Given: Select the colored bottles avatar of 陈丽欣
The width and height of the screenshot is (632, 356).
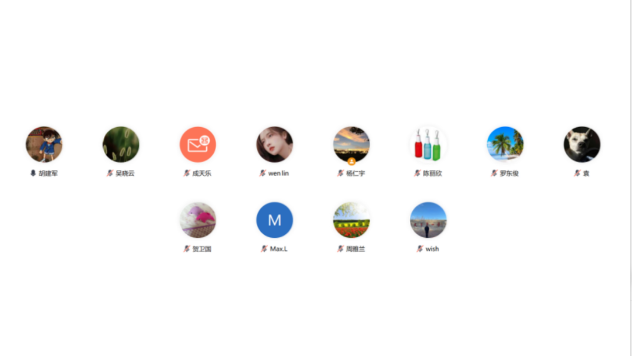Looking at the screenshot, I should (428, 144).
